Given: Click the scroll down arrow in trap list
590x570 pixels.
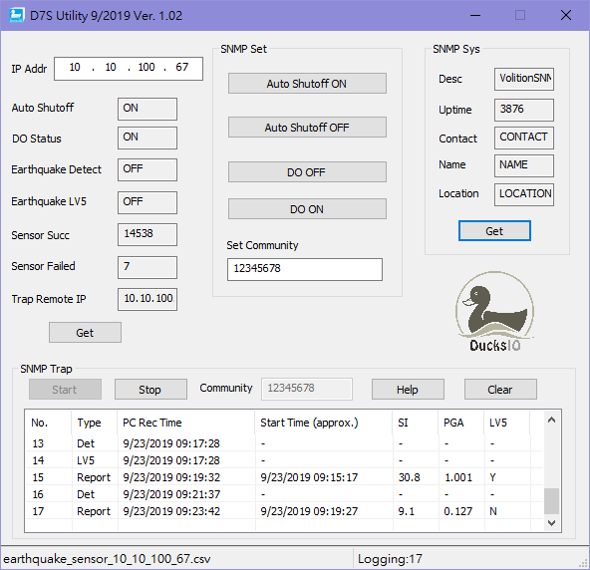Looking at the screenshot, I should coord(551,522).
